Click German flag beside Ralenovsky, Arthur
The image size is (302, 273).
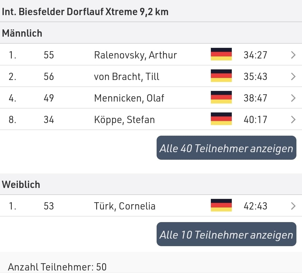[221, 54]
